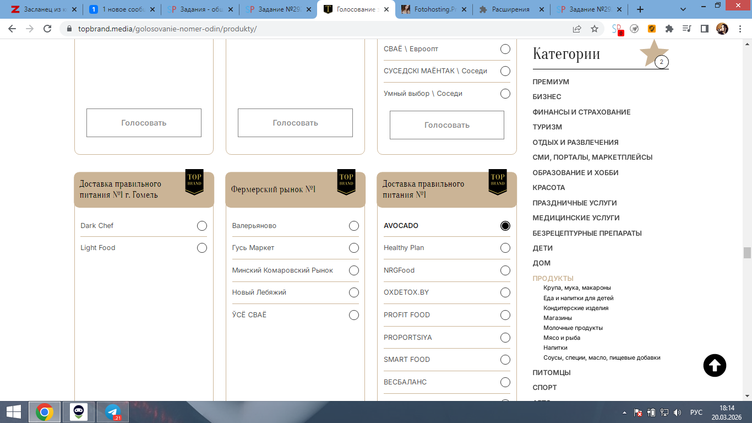Open a new browser tab
Image resolution: width=752 pixels, height=423 pixels.
(x=640, y=9)
